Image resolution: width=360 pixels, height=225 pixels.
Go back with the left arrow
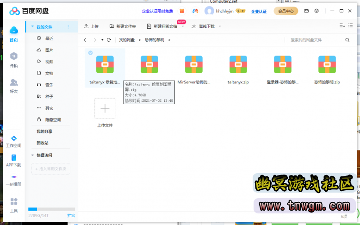pyautogui.click(x=85, y=40)
